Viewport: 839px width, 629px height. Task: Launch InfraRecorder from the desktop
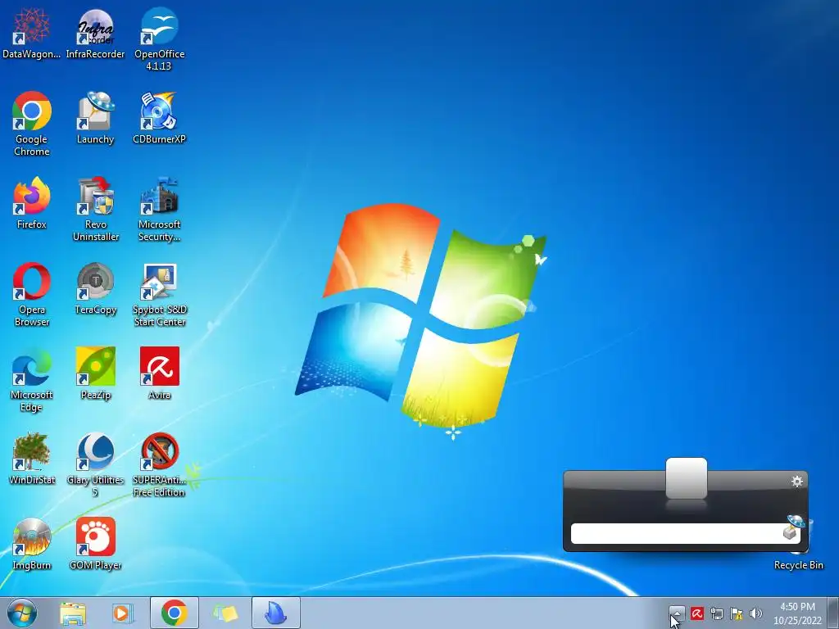coord(95,33)
